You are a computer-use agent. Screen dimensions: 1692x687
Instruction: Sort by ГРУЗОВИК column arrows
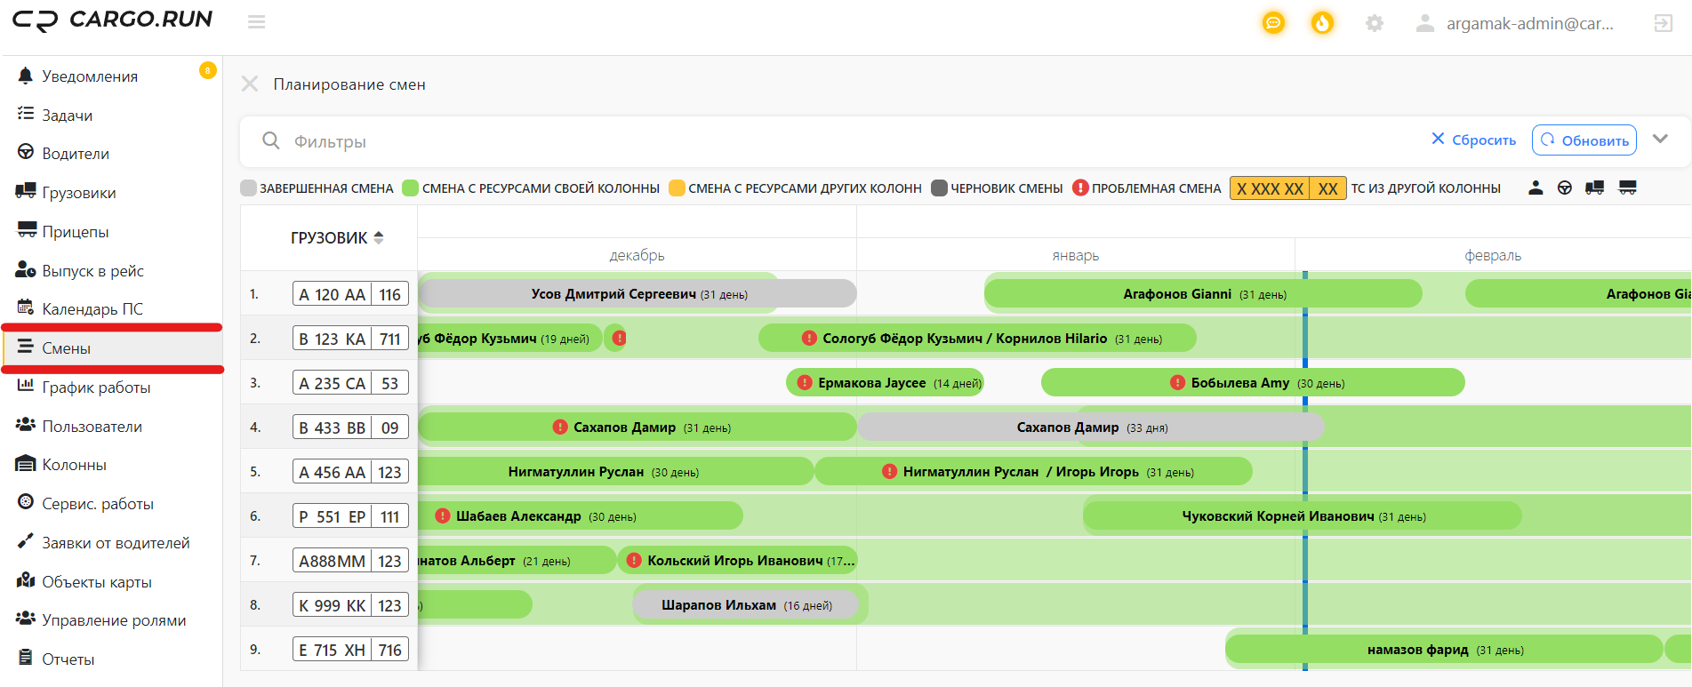(379, 237)
